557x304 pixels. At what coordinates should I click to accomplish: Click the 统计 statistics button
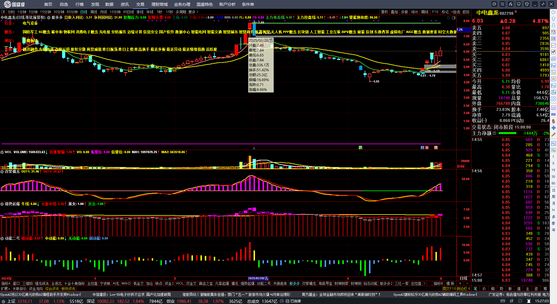pos(415,12)
